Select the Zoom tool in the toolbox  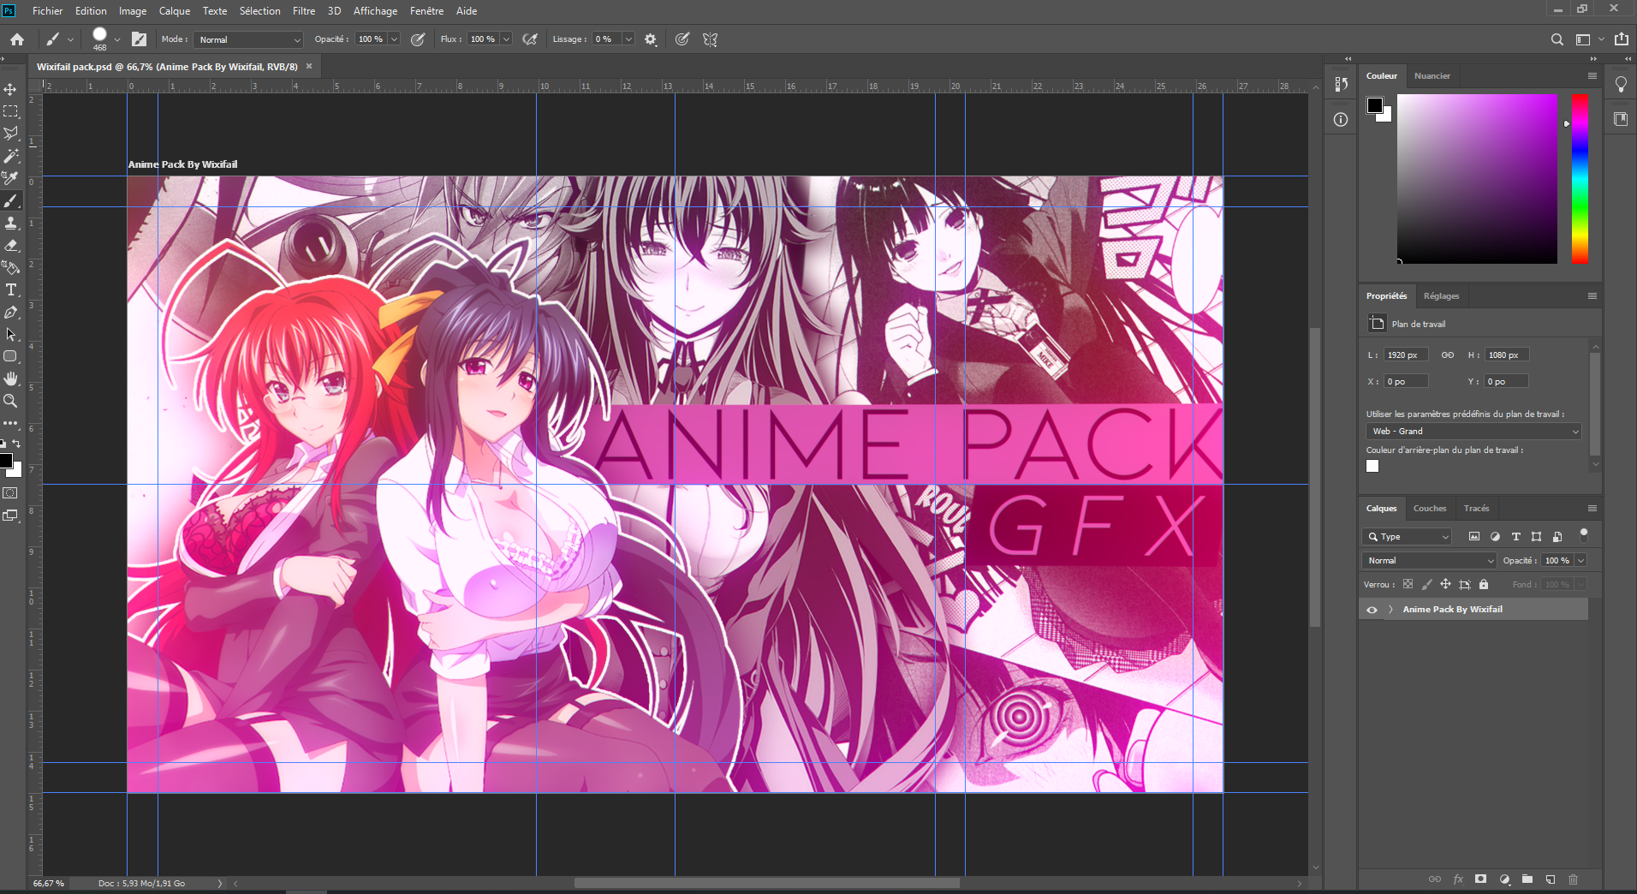10,401
